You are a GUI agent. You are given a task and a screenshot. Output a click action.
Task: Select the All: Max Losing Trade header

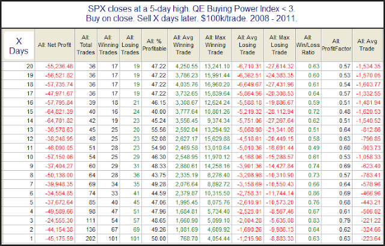tap(280, 45)
